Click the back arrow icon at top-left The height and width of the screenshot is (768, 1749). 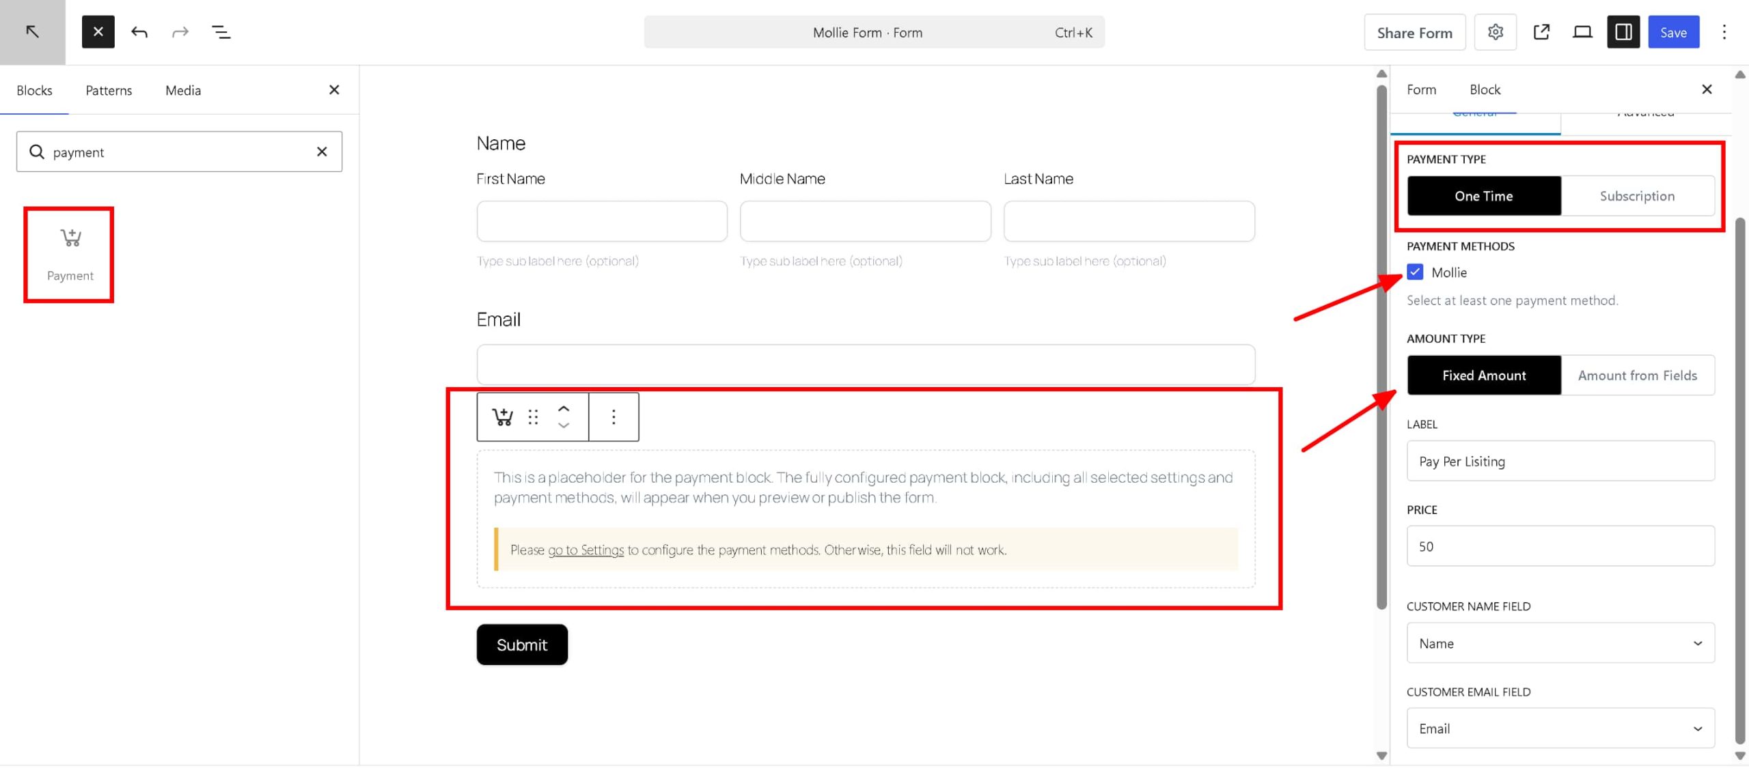click(32, 32)
